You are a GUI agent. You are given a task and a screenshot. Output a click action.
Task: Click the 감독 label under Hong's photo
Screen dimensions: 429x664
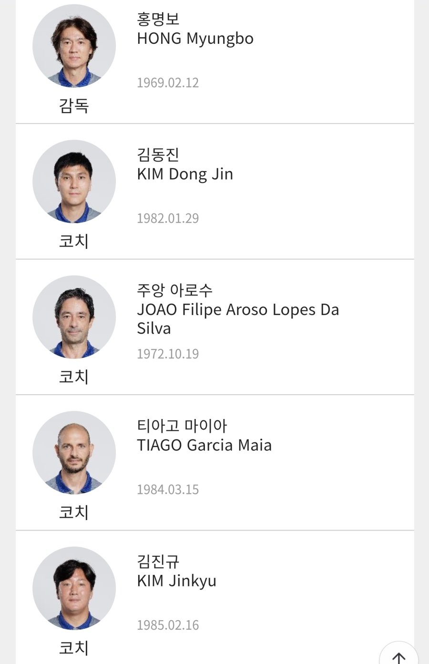click(x=74, y=105)
